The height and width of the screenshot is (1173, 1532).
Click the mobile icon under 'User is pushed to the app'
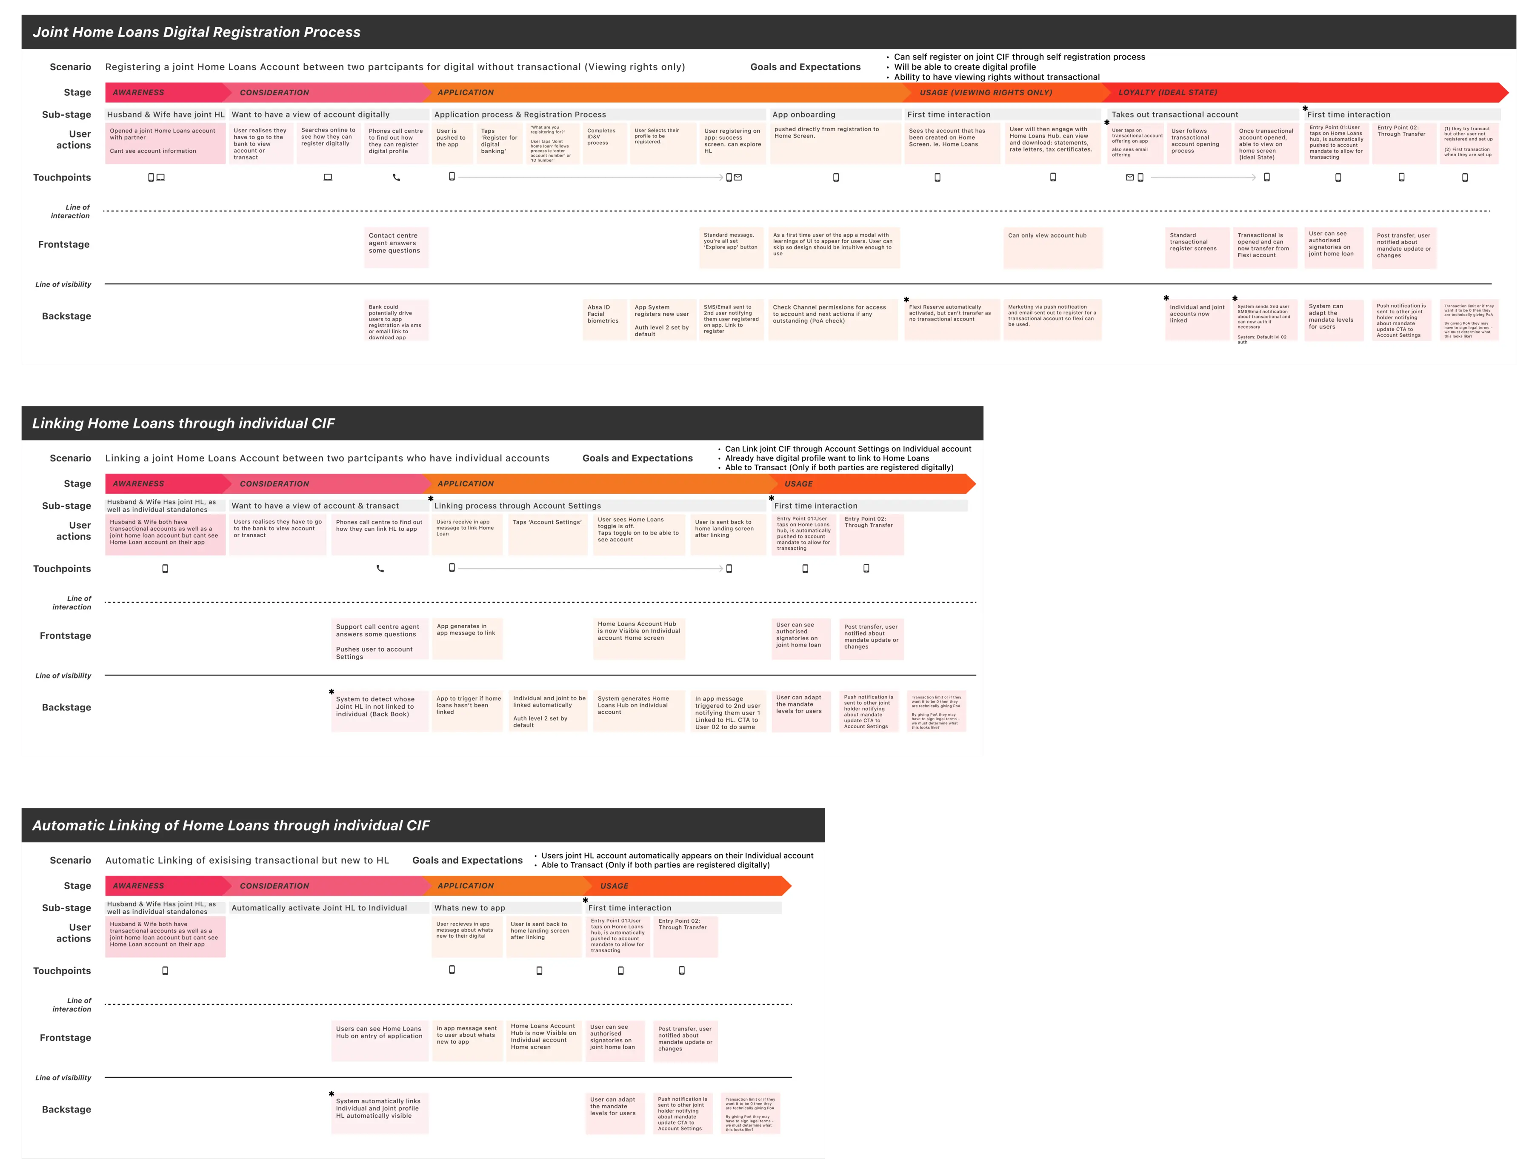452,177
